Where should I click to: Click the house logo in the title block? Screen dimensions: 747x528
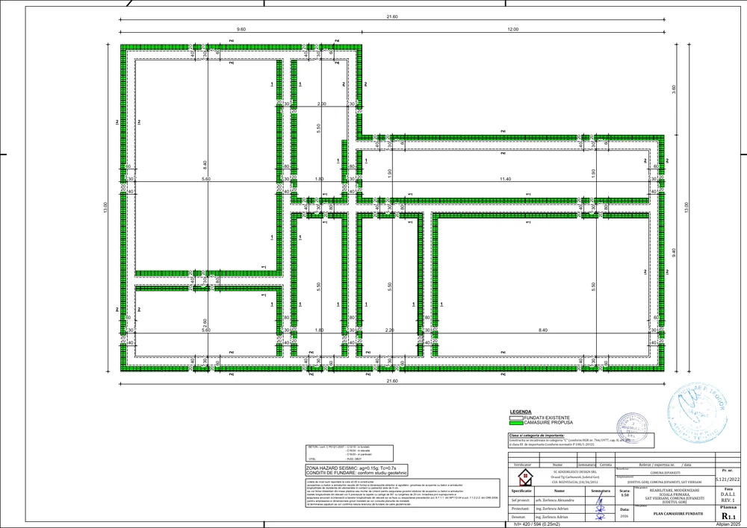click(525, 476)
